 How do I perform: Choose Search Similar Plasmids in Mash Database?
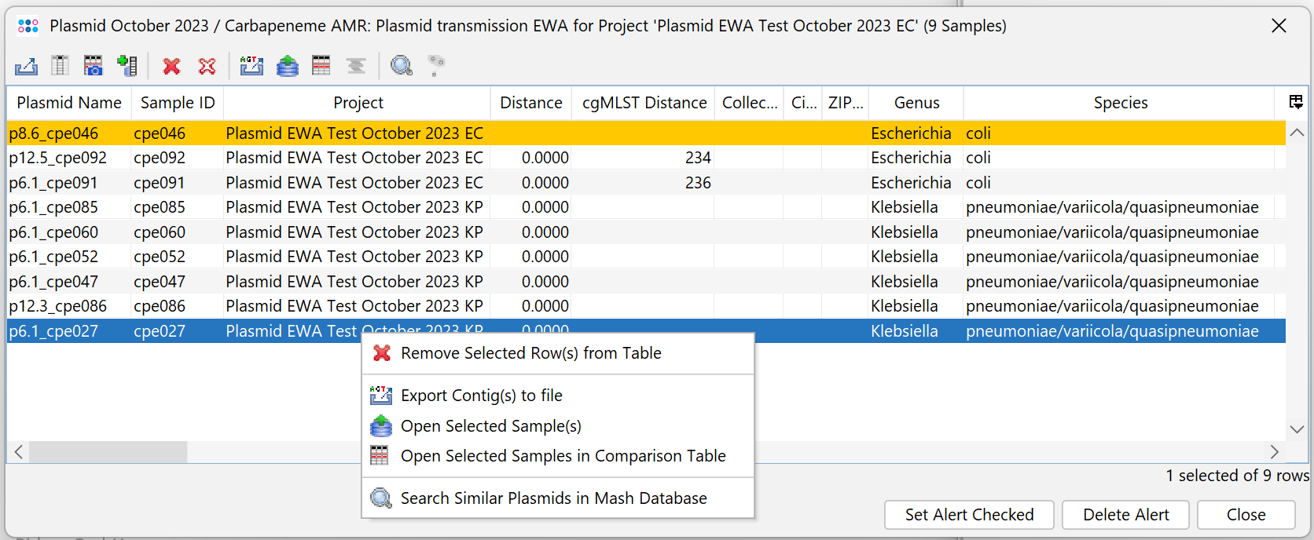coord(553,498)
